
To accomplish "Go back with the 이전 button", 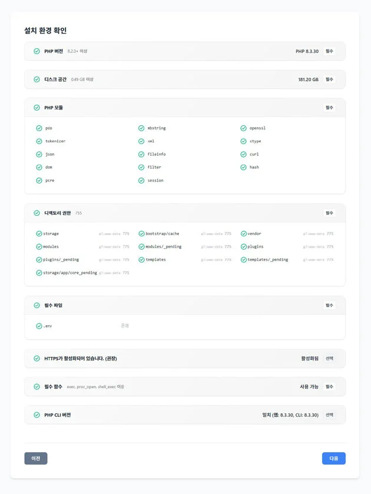I will pyautogui.click(x=36, y=458).
